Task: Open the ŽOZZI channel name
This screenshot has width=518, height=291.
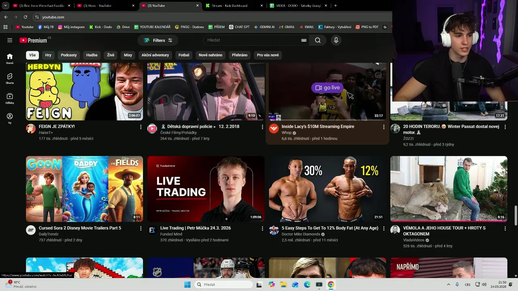Action: [x=408, y=138]
